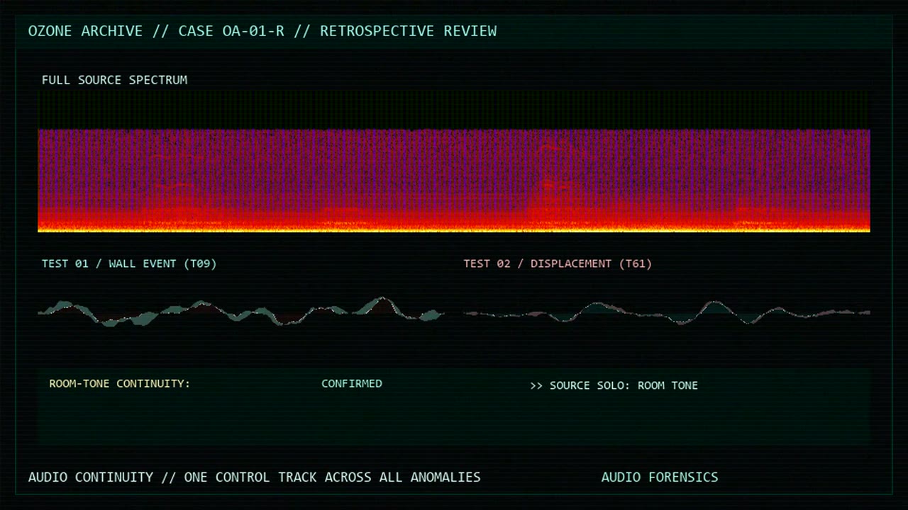This screenshot has width=908, height=510.
Task: Click the left edge of the spectrogram
Action: [x=40, y=181]
